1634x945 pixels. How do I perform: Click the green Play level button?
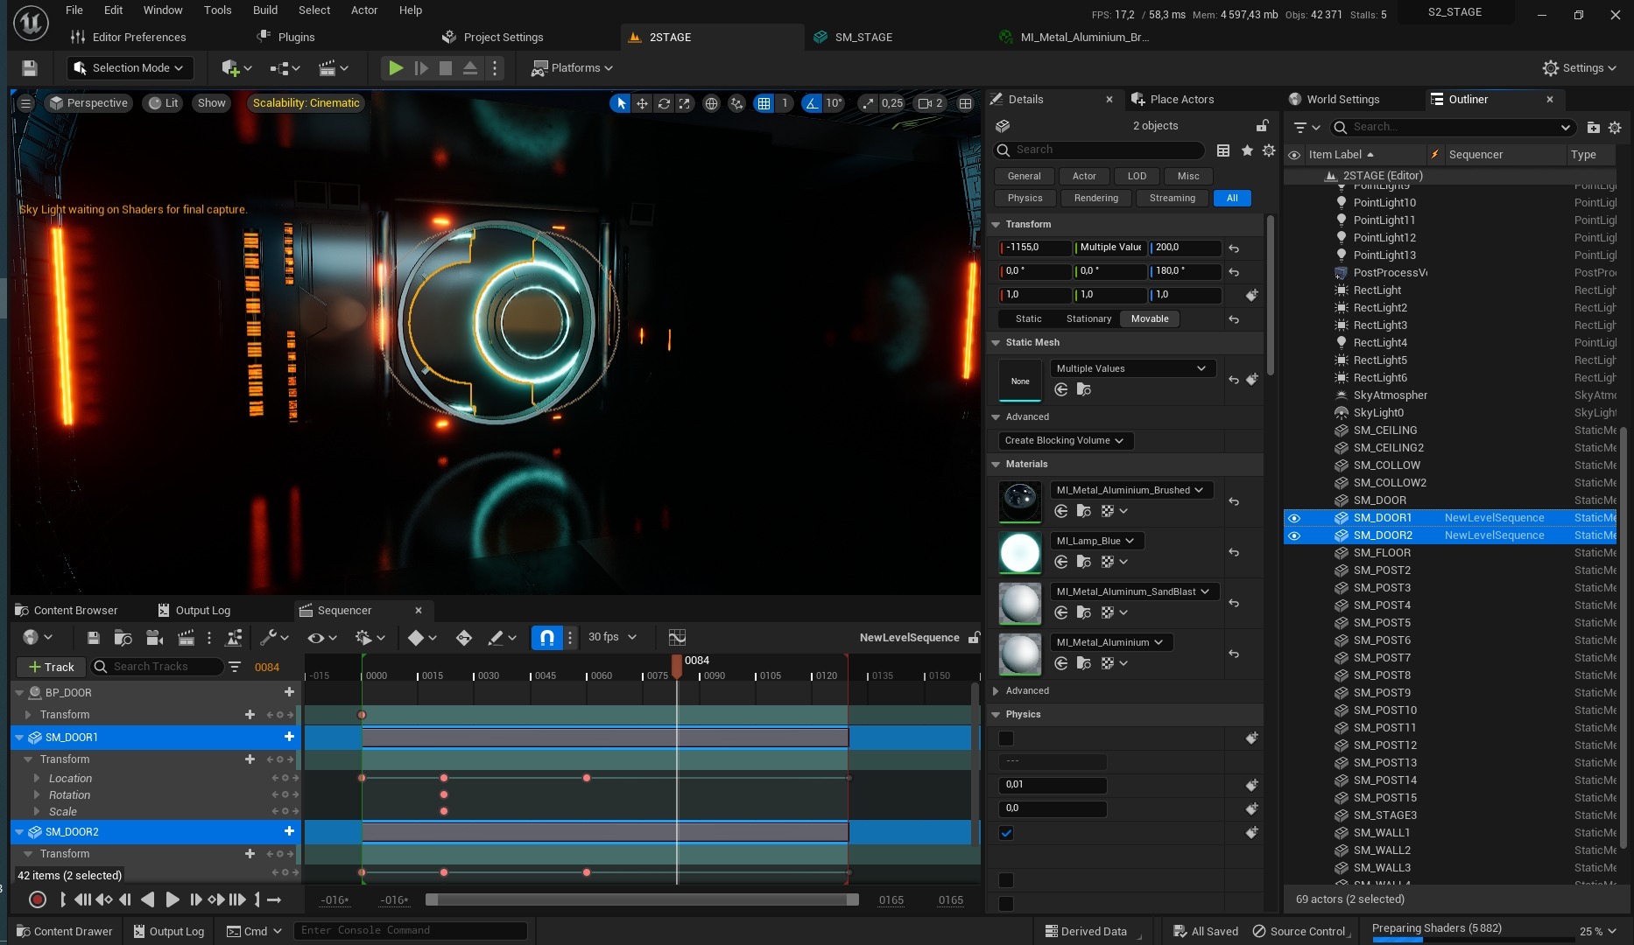coord(396,68)
